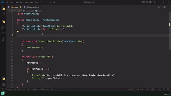Screen dimensions: 171x96
Task: Click the Destroy call on line 22
Action: 36,78
